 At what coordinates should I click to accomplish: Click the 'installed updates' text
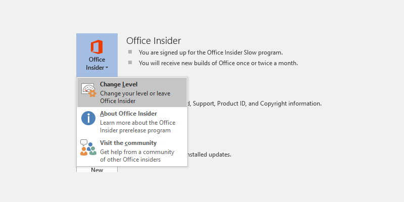pos(209,154)
